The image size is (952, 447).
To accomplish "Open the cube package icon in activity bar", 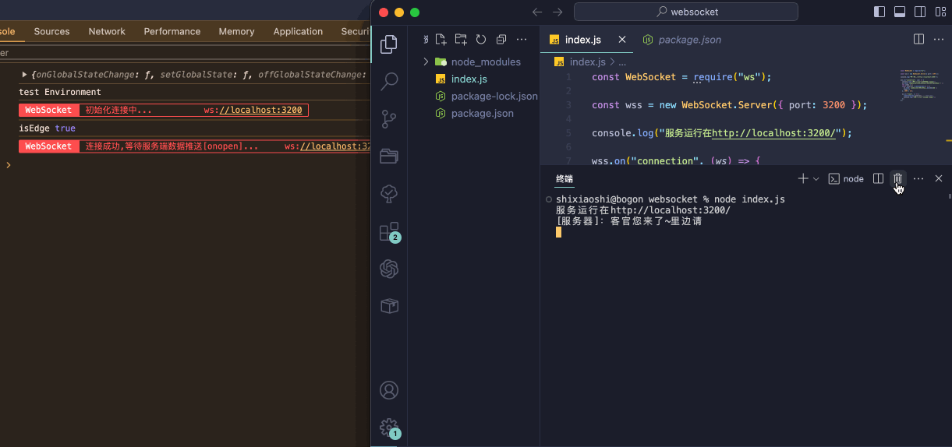I will pos(389,306).
